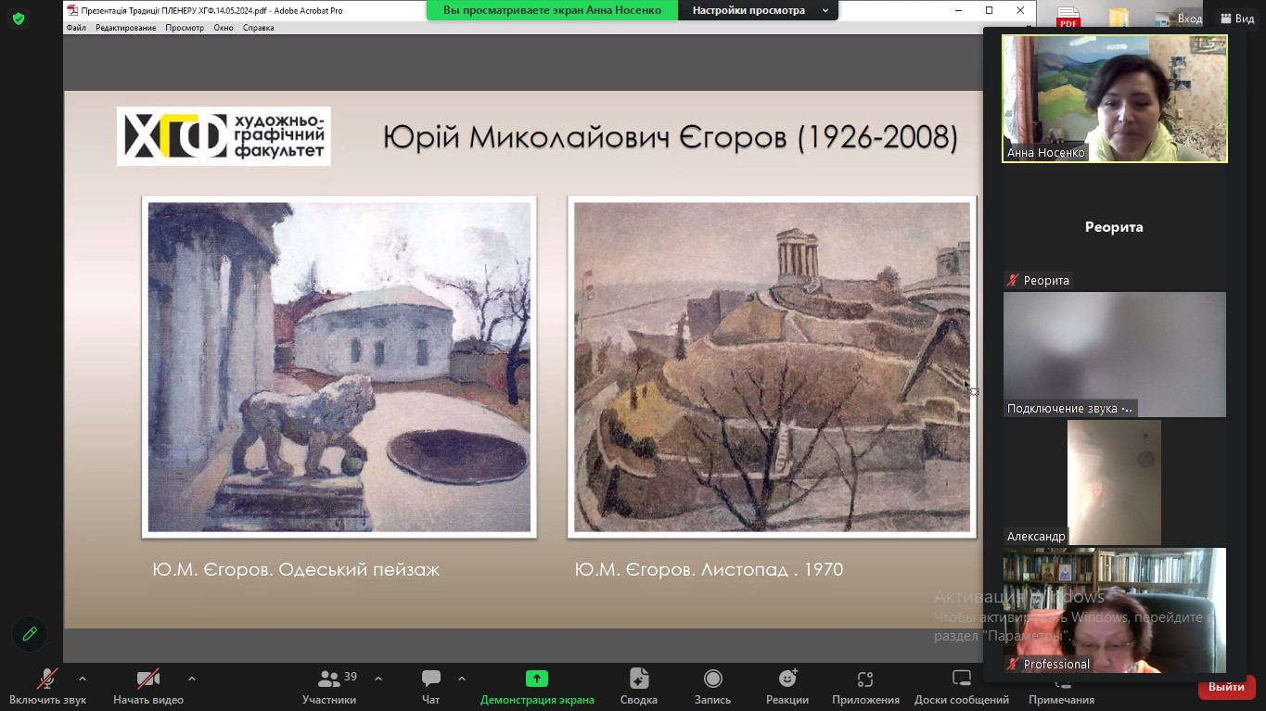Click slide title Юрій Миколайович Єгоров (1926-2008)

(671, 137)
